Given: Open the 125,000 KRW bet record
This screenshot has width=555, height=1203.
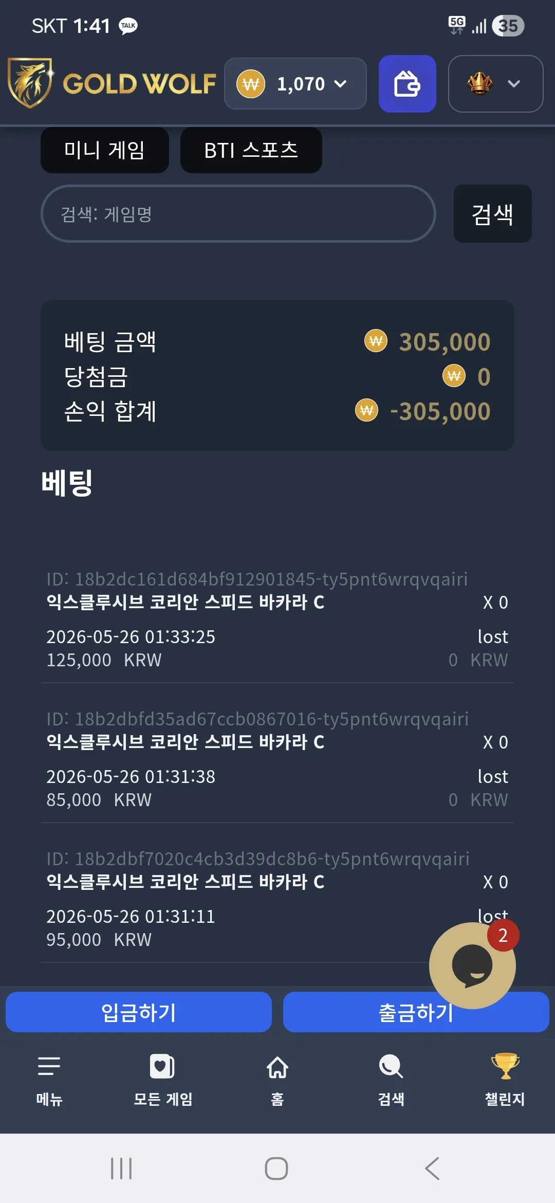Looking at the screenshot, I should point(277,619).
